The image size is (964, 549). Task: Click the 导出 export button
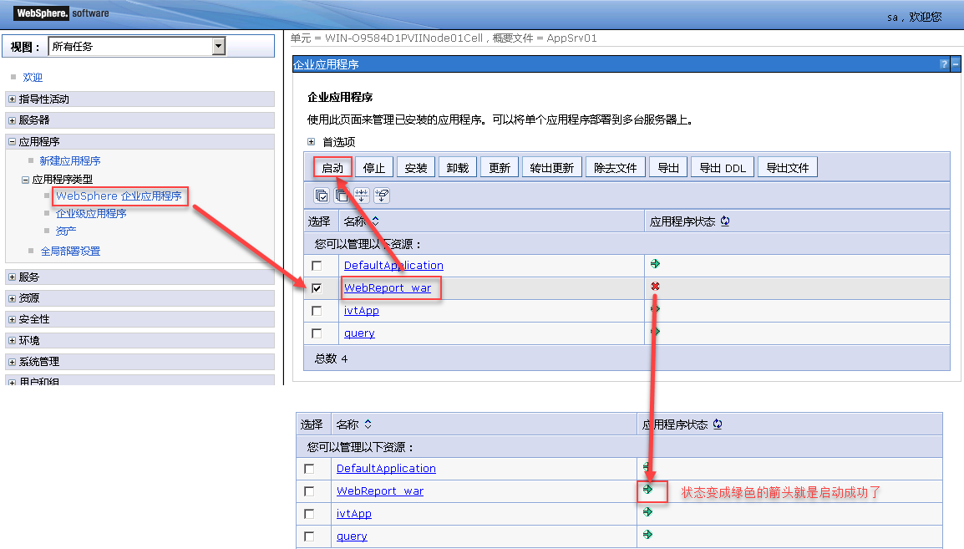[x=668, y=167]
